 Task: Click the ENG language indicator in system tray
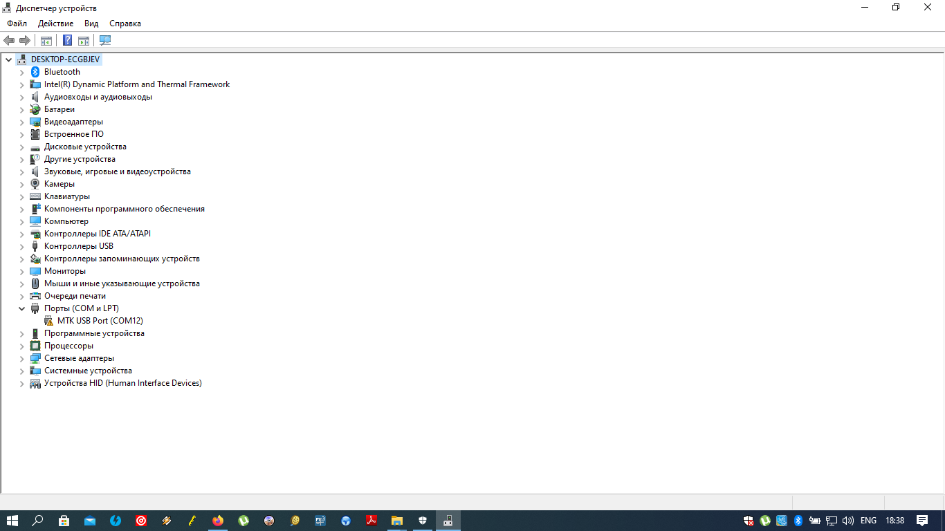[x=868, y=521]
